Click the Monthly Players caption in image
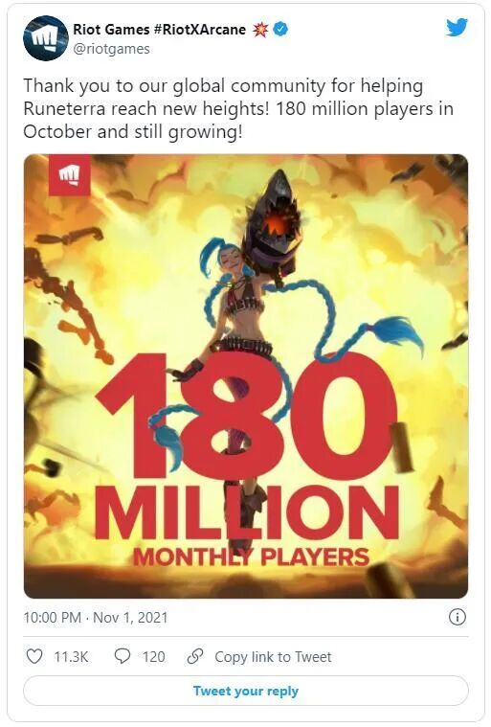This screenshot has width=491, height=727. 251,557
